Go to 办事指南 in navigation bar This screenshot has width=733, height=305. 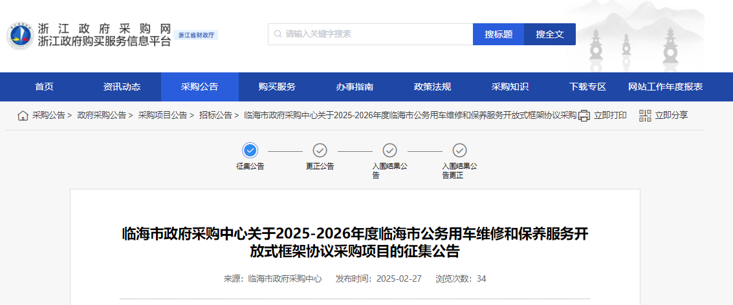355,87
